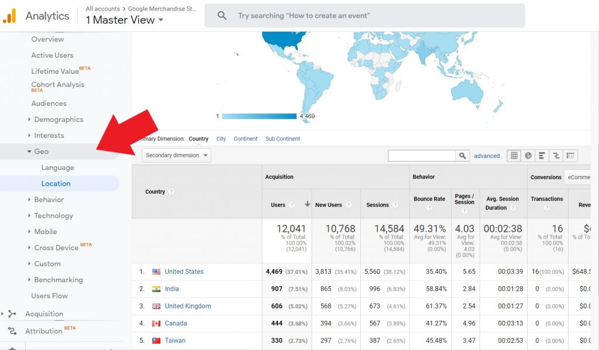Expand the Benchmarking section
The height and width of the screenshot is (350, 599).
29,280
